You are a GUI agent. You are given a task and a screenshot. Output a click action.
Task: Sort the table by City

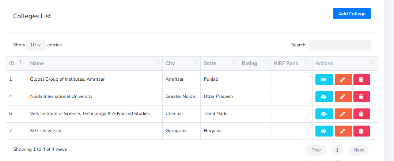(181, 63)
